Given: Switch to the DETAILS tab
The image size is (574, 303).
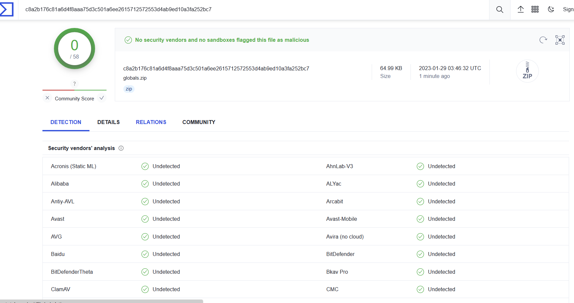Looking at the screenshot, I should (x=108, y=122).
